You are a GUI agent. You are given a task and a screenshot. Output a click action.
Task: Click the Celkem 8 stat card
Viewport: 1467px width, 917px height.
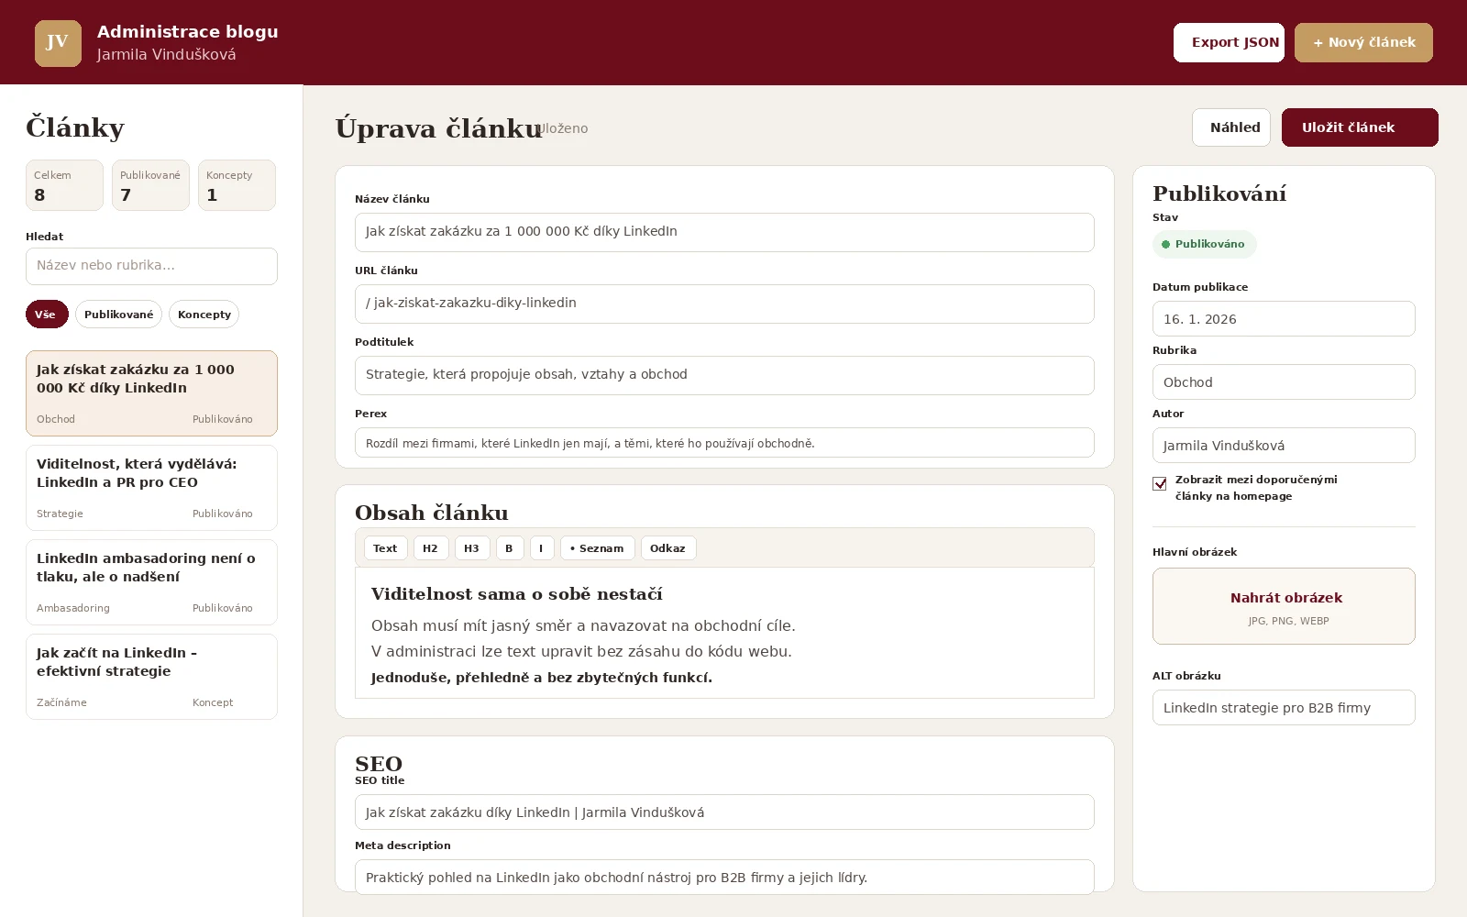[x=64, y=185]
